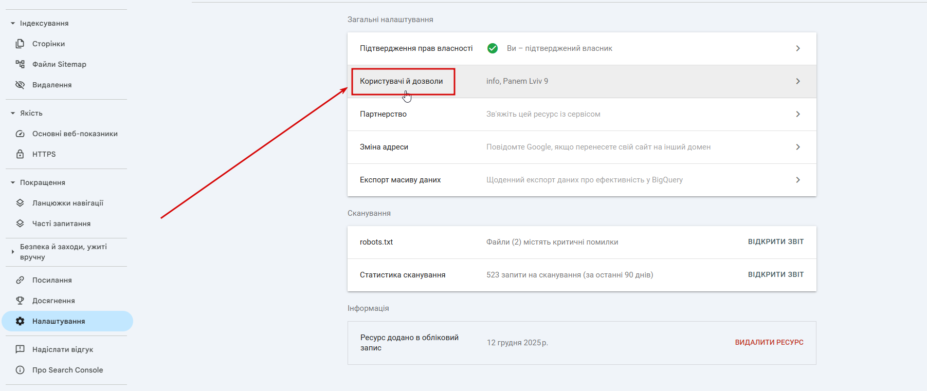927x391 pixels.
Task: Click chevron on Зміна адреси row
Action: point(797,147)
